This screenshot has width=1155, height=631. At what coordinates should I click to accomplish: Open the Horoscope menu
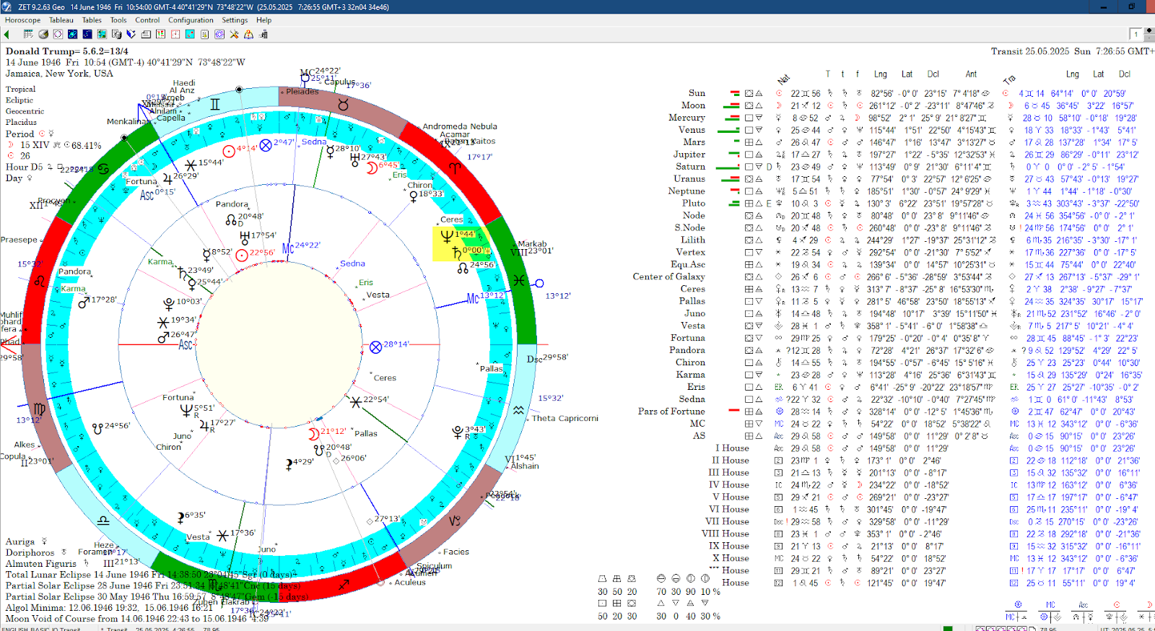pos(22,20)
